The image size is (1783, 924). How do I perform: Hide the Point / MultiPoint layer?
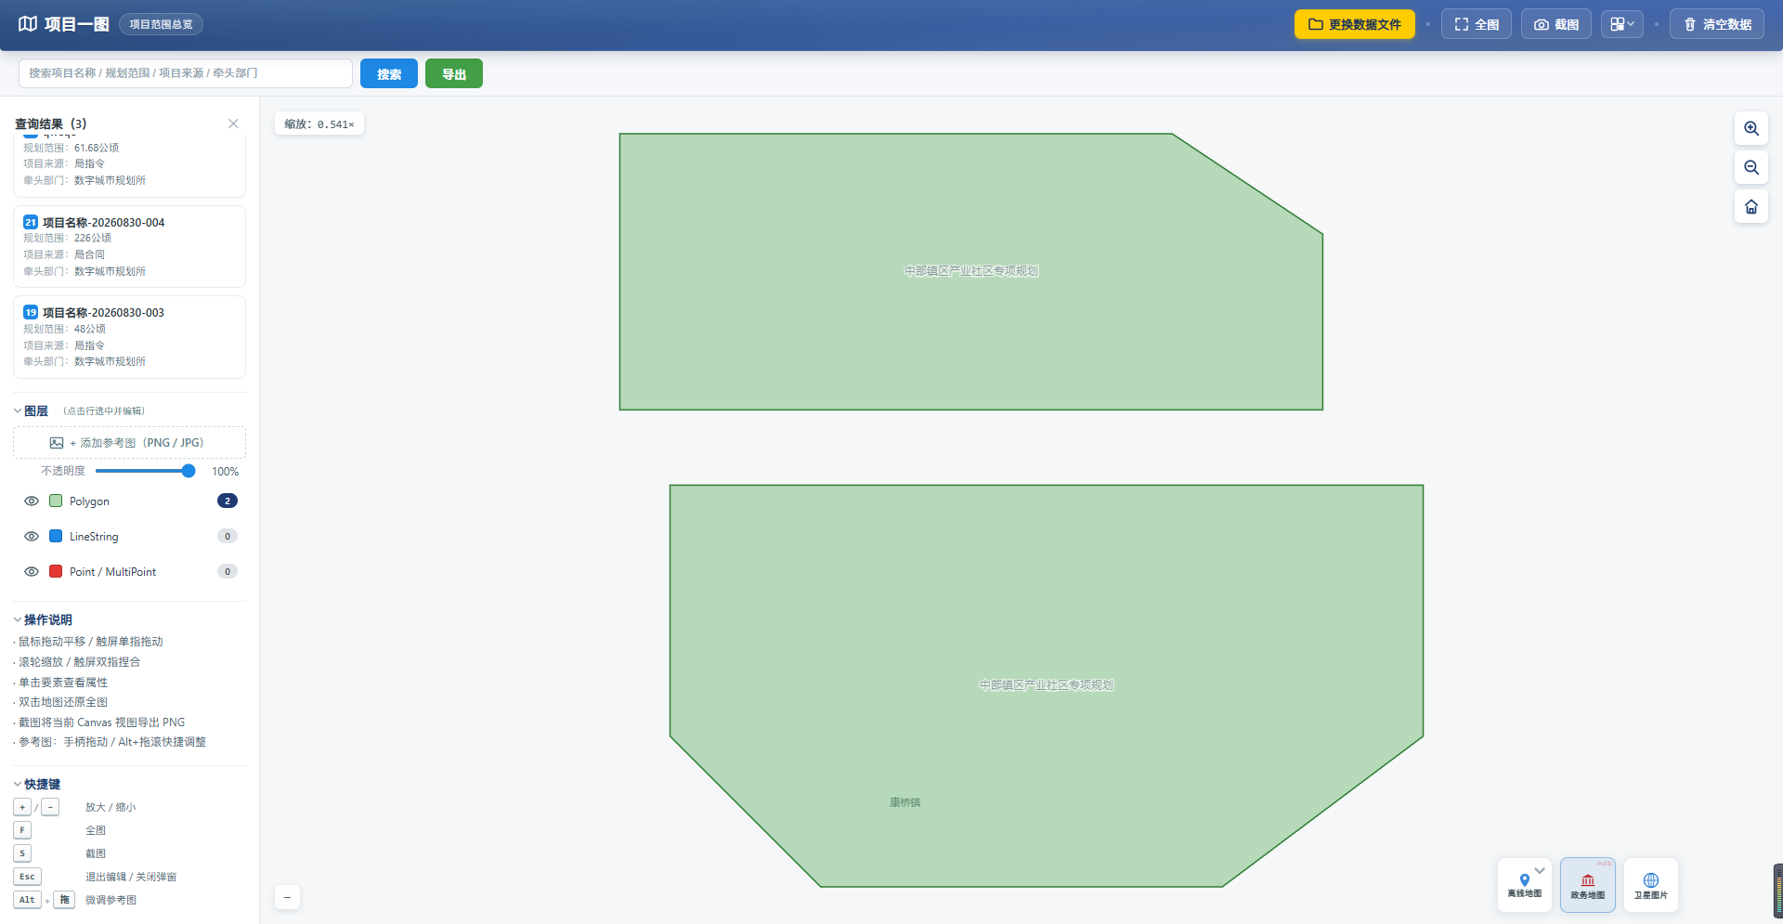coord(32,572)
